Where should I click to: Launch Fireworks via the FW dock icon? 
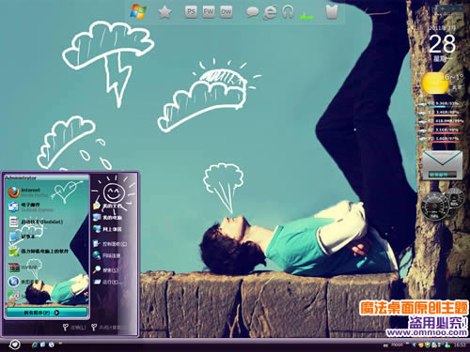(x=209, y=12)
